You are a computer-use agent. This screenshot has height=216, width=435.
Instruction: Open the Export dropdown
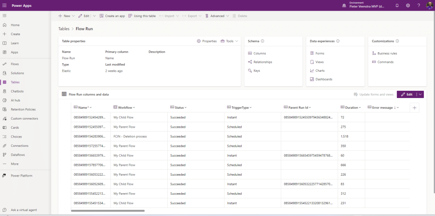192,16
